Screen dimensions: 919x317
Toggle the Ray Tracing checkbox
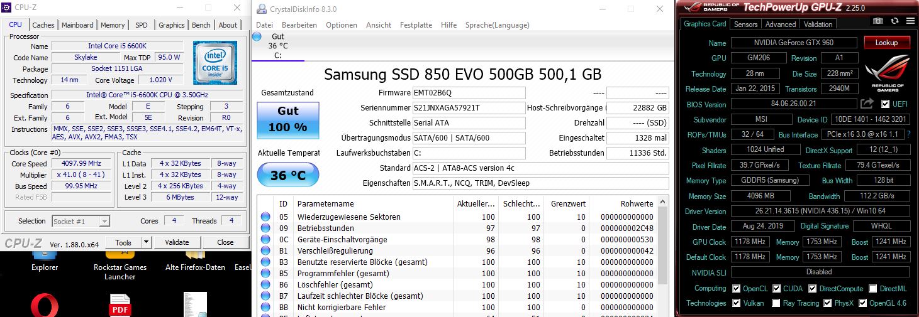(777, 303)
